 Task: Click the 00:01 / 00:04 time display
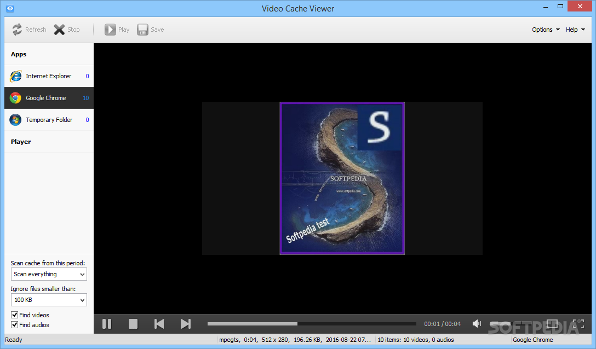[x=443, y=324]
